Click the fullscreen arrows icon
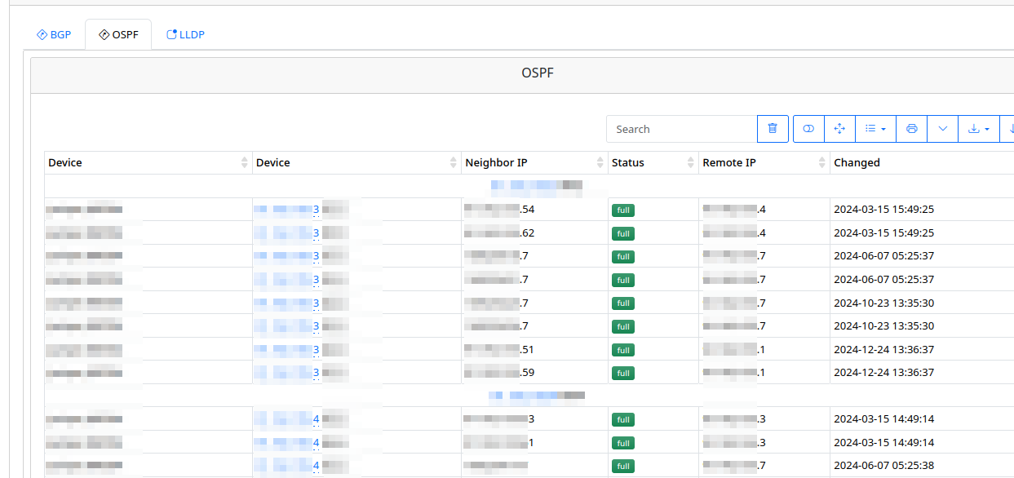This screenshot has width=1014, height=478. [x=839, y=129]
